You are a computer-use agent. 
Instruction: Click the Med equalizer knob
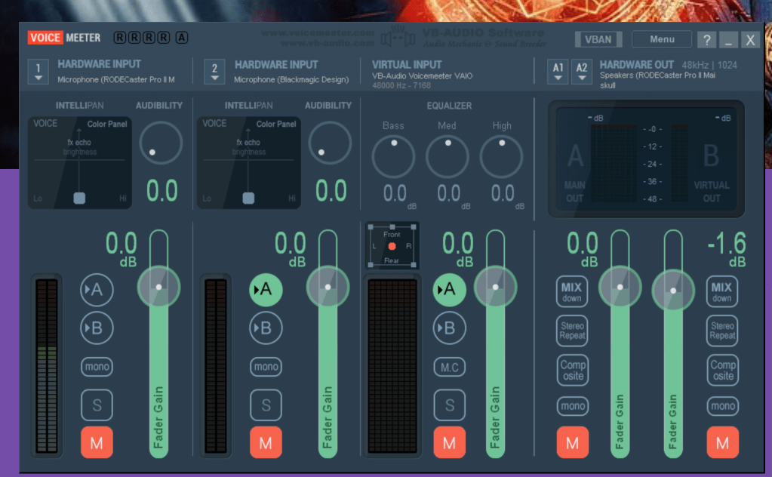(447, 157)
